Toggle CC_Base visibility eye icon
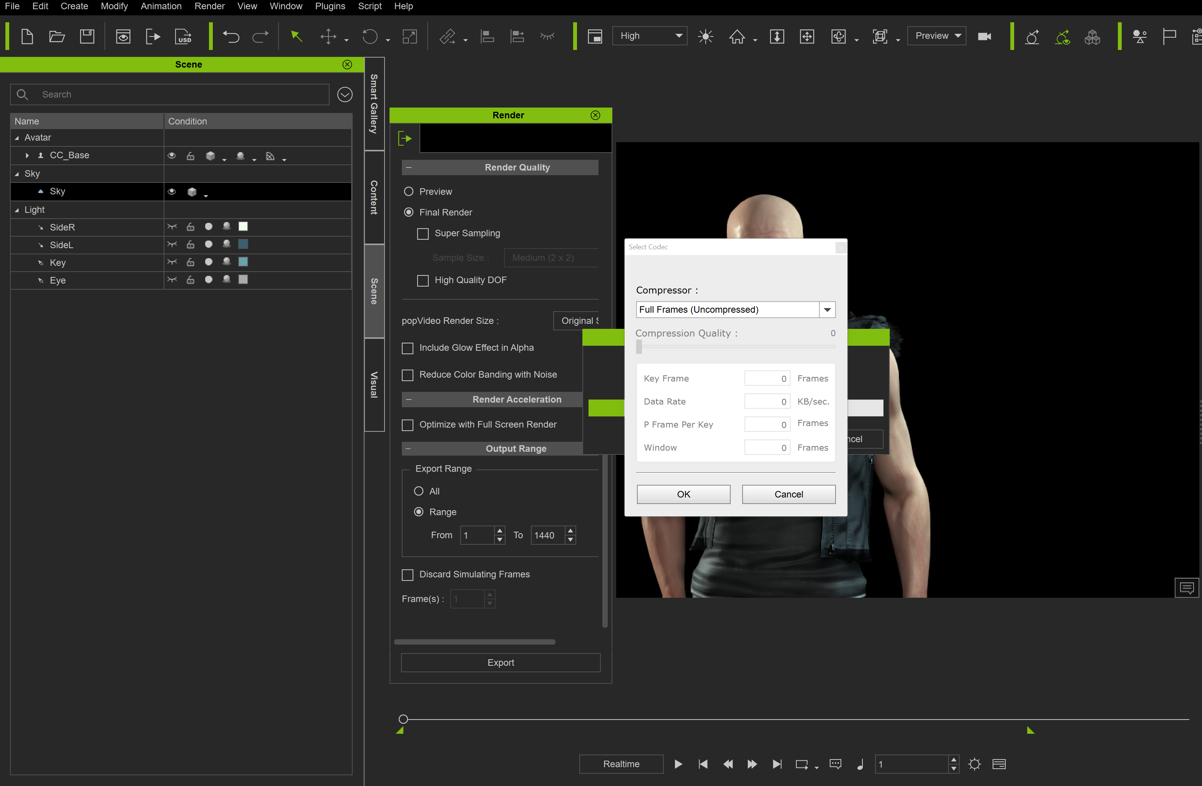 [172, 156]
